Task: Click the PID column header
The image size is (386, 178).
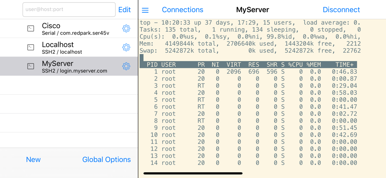Action: (152, 65)
